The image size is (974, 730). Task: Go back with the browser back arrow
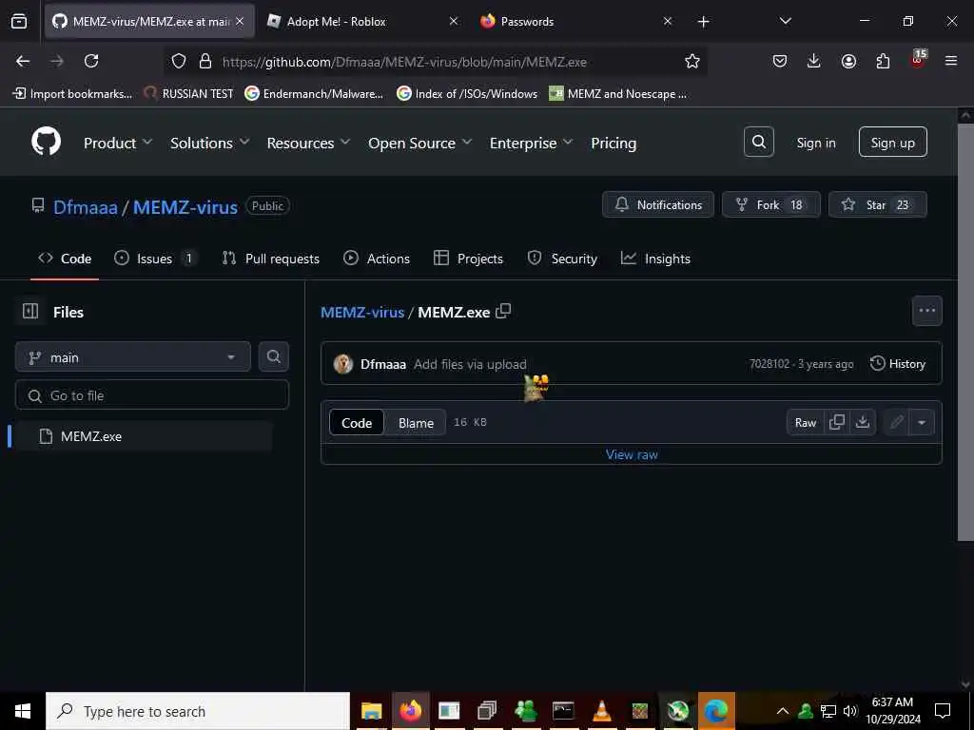pos(23,61)
